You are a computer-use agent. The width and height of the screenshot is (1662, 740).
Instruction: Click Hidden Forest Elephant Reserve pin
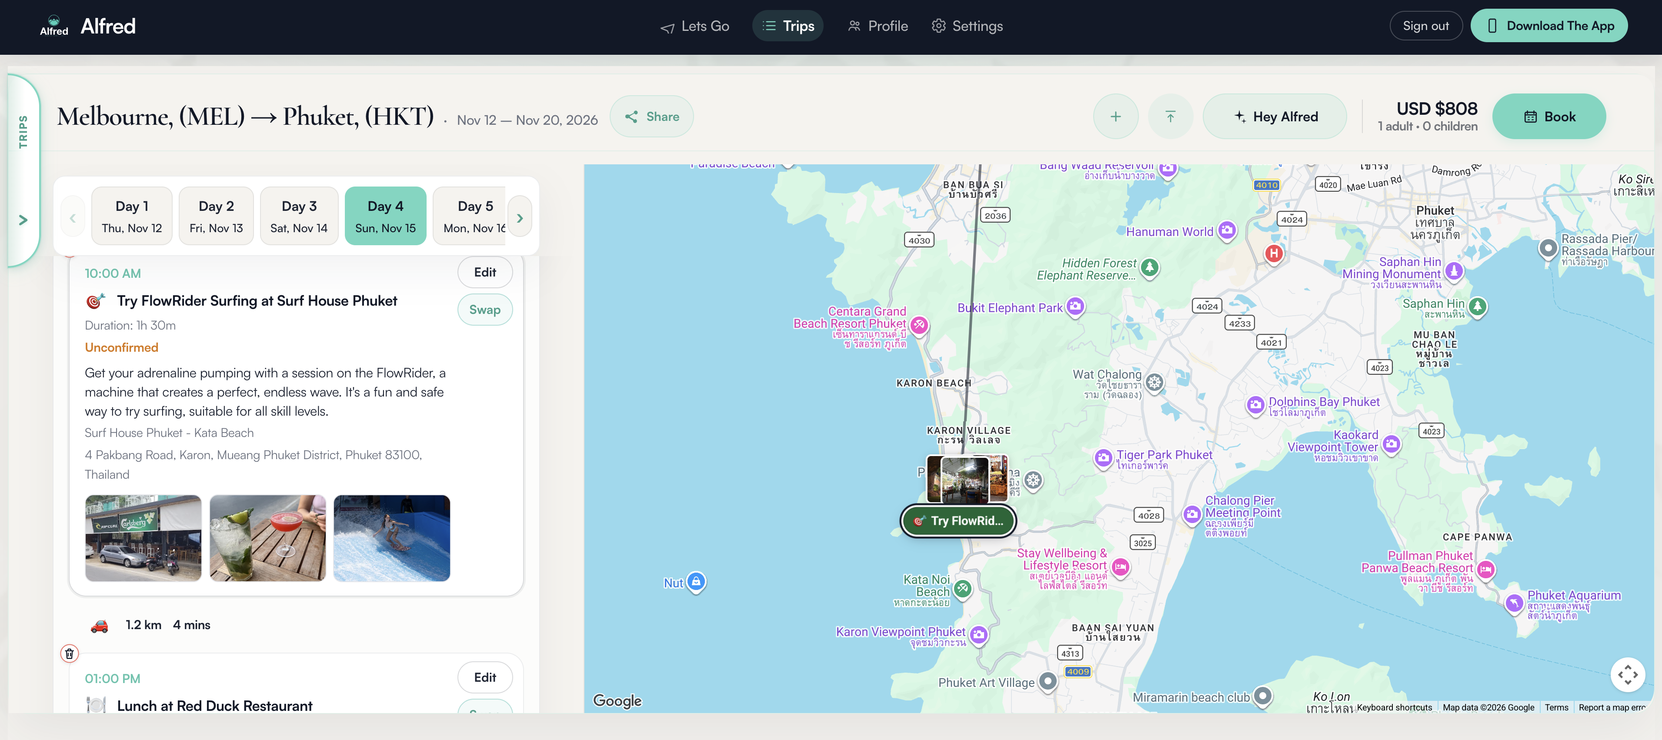tap(1150, 268)
